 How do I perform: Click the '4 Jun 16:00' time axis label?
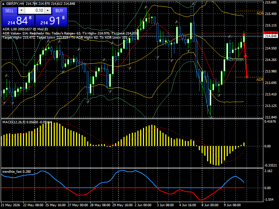point(188,205)
